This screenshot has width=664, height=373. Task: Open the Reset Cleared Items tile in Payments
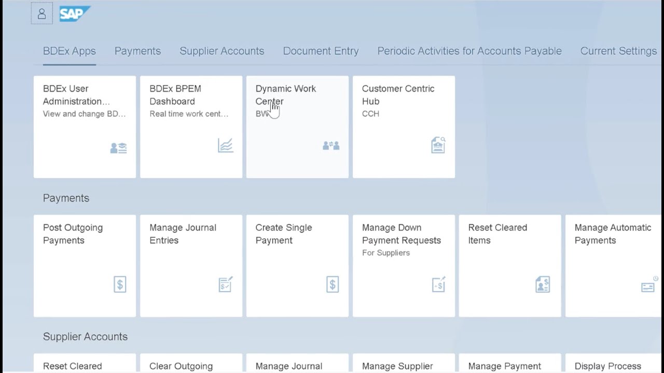click(510, 266)
